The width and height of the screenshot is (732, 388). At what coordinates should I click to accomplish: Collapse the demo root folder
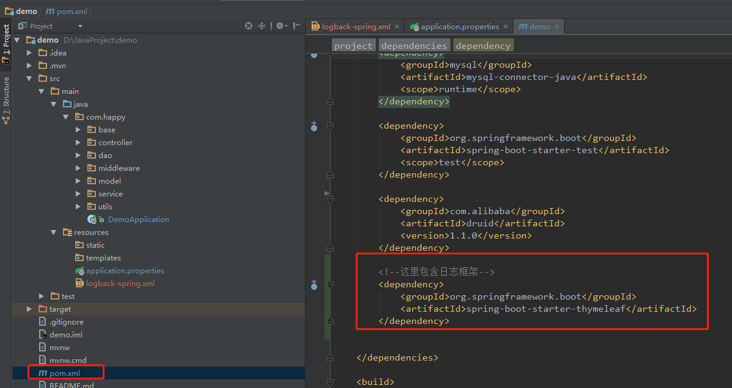[x=17, y=40]
